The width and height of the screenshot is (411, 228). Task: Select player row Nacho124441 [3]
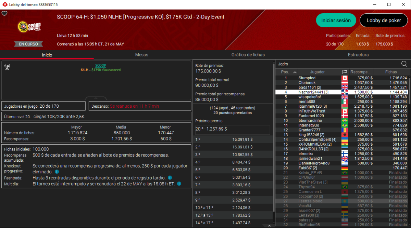pos(342,92)
